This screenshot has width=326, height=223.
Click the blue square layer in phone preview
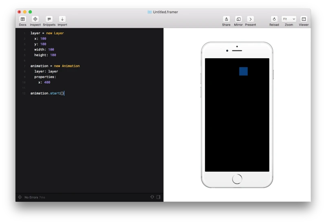[x=243, y=71]
